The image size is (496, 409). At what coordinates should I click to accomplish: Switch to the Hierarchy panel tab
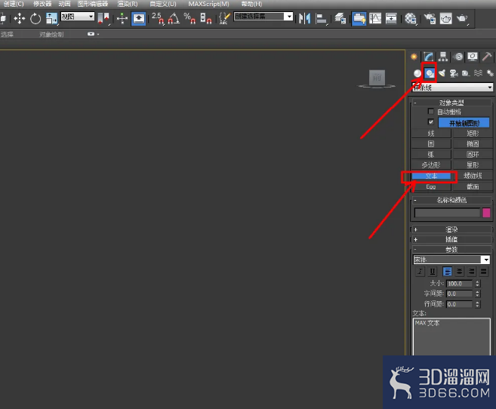point(443,57)
